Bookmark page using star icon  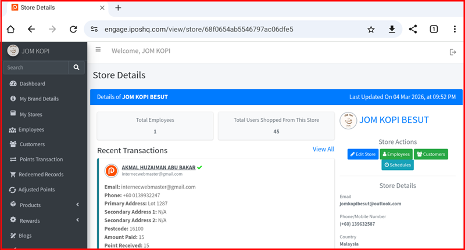[371, 29]
